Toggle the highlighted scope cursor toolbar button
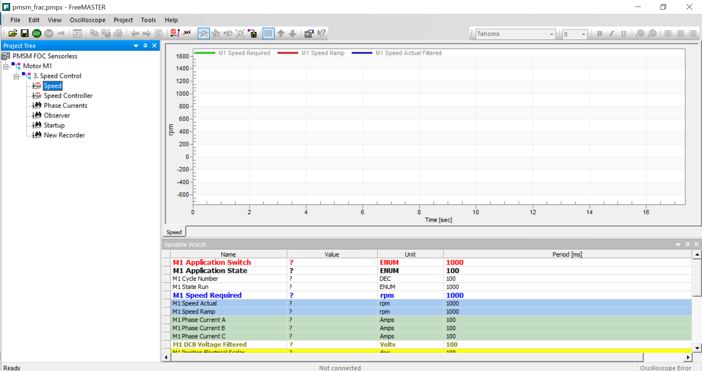This screenshot has width=702, height=371. (204, 34)
